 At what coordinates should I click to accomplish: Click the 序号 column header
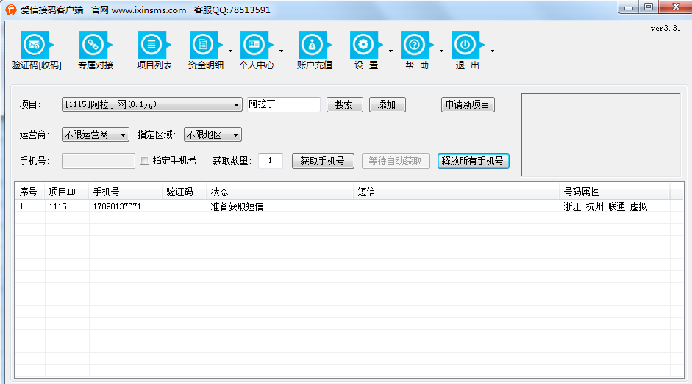pos(30,192)
